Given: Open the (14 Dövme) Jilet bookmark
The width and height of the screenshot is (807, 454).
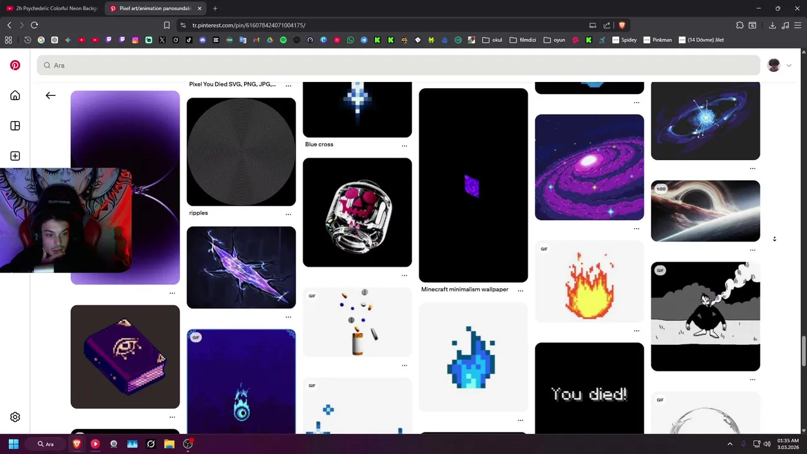Looking at the screenshot, I should pyautogui.click(x=701, y=40).
